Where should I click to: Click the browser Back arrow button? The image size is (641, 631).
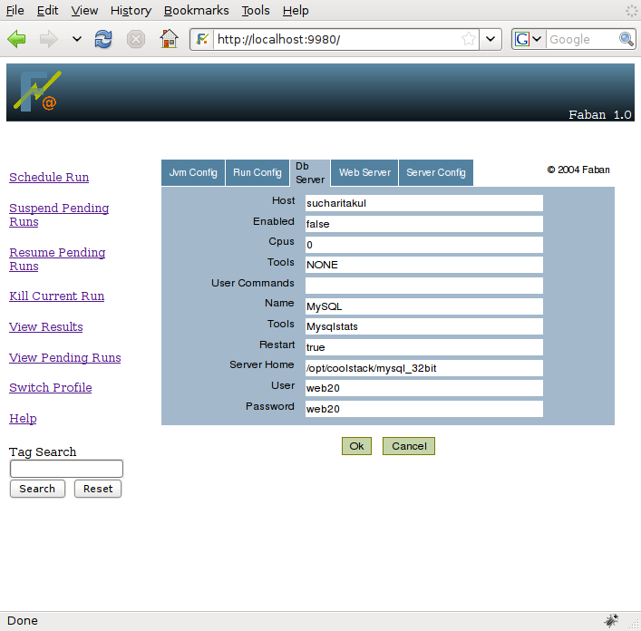point(17,39)
